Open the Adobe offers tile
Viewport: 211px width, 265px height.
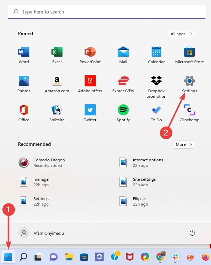90,84
